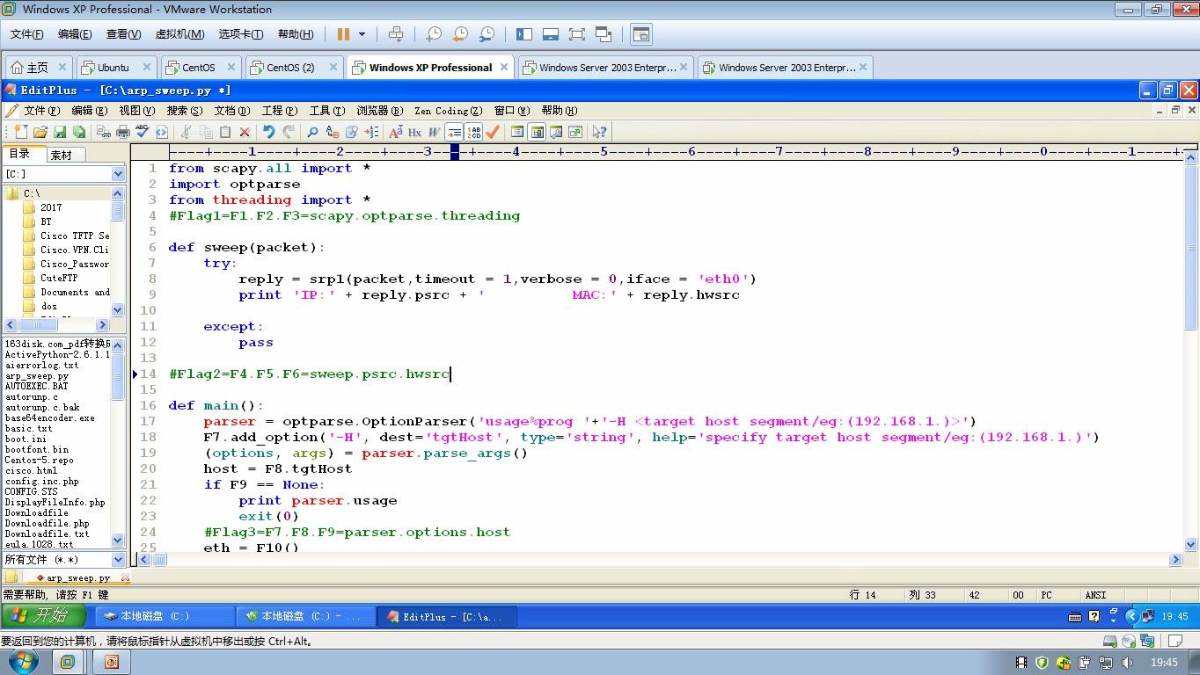Click the VMware take snapshot icon
1200x675 pixels.
(434, 34)
